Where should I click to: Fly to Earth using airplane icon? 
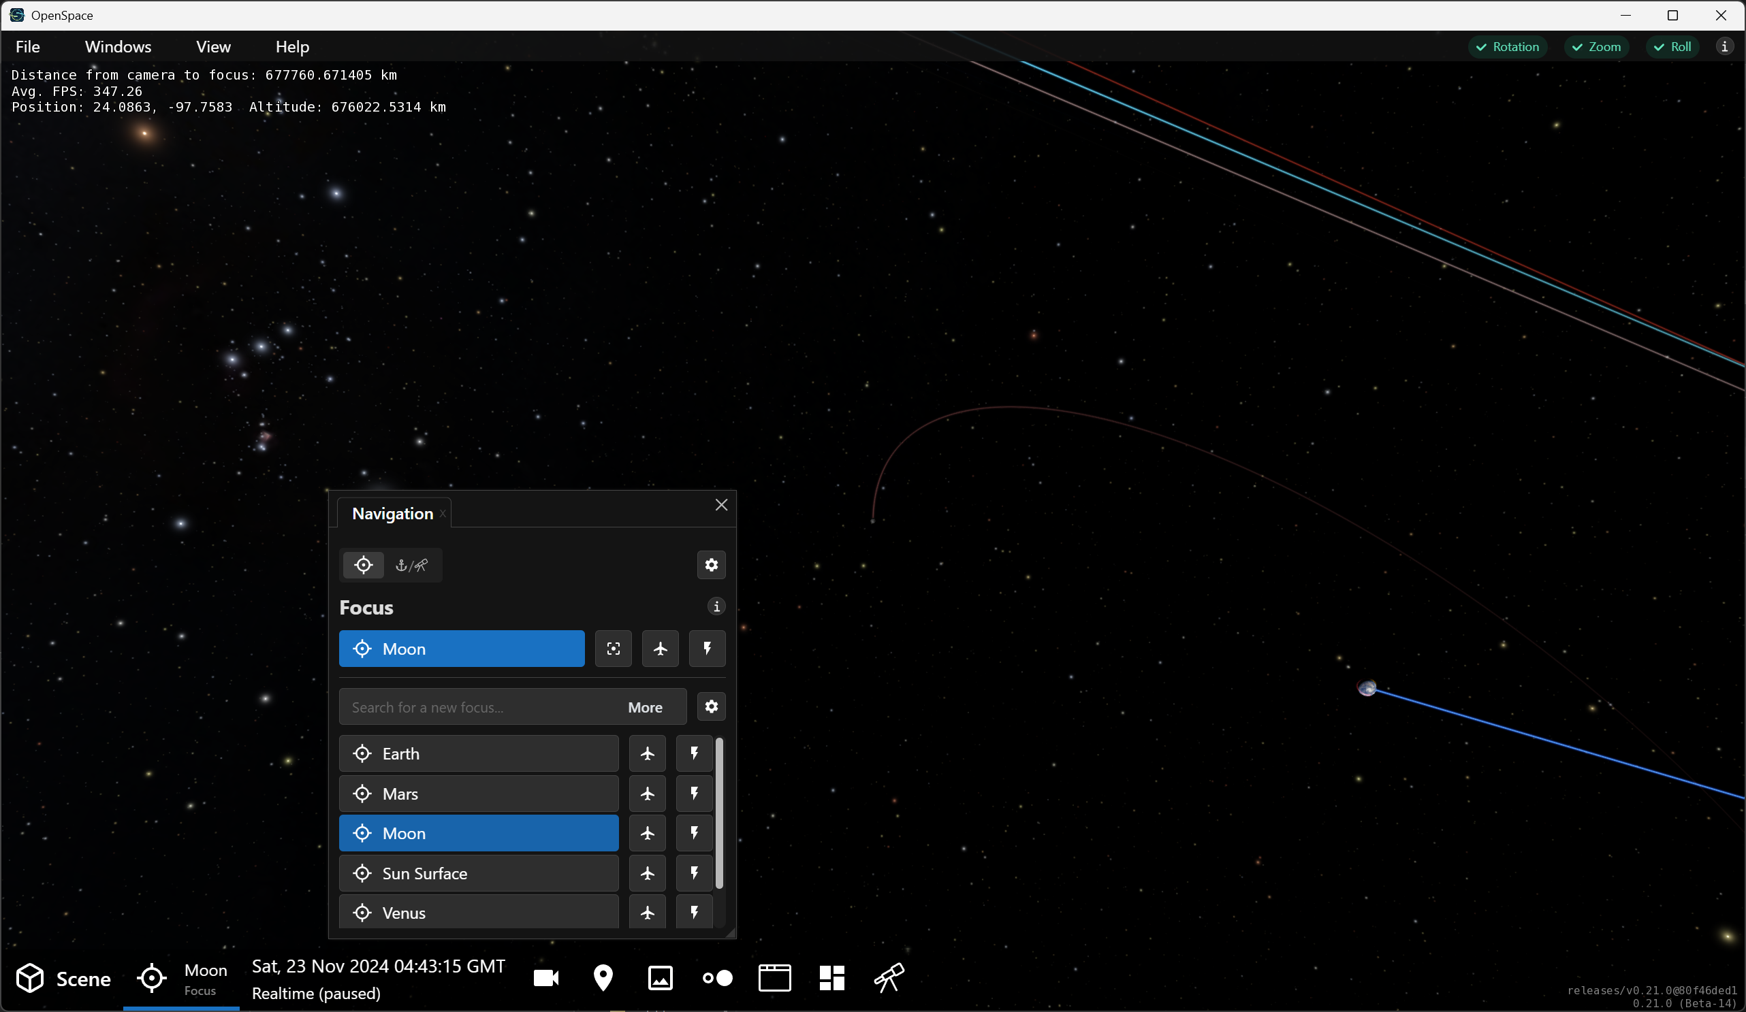[x=647, y=753]
